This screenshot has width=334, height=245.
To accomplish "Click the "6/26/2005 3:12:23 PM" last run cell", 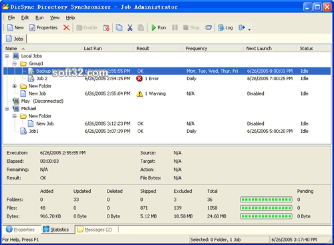I will pos(108,124).
